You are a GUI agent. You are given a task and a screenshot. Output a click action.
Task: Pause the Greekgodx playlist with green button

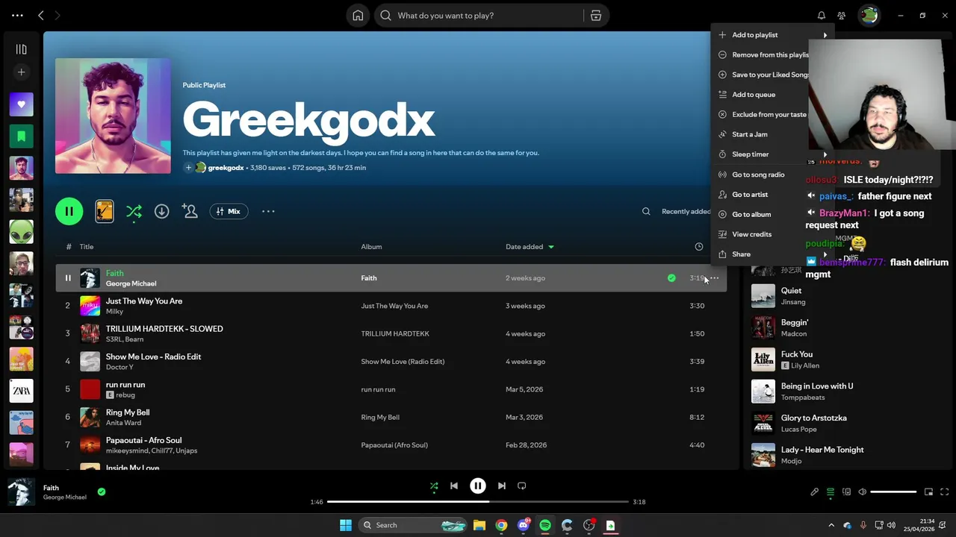pyautogui.click(x=69, y=212)
